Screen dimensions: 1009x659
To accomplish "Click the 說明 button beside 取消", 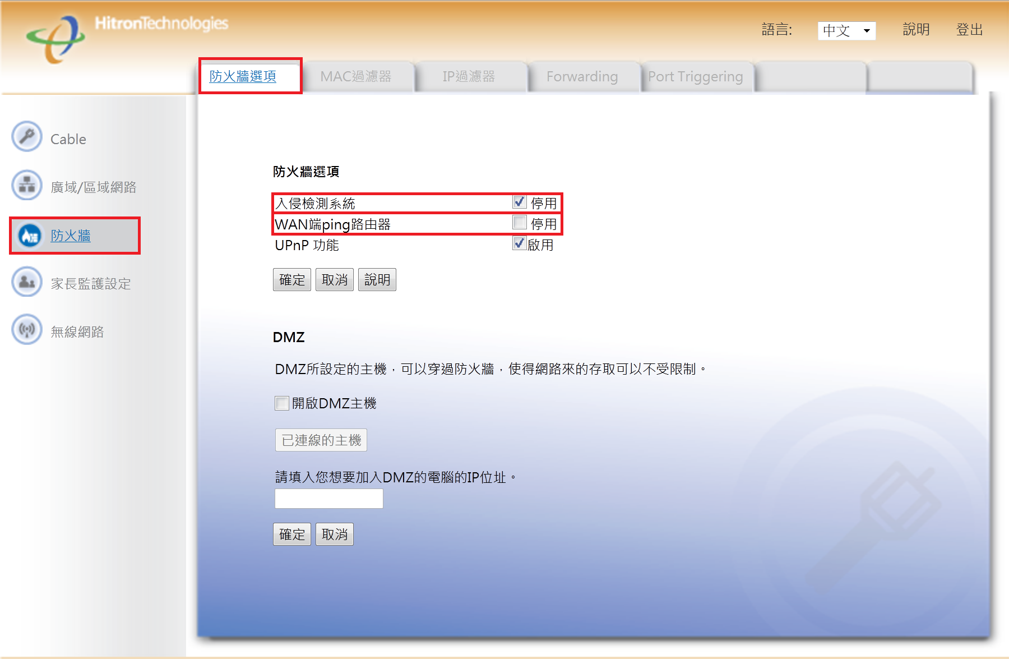I will 377,280.
